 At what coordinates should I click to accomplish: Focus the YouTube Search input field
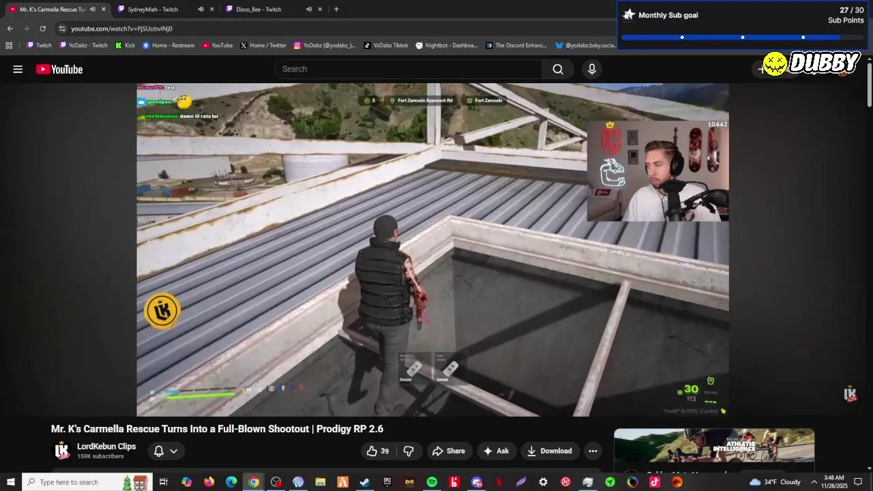click(409, 69)
